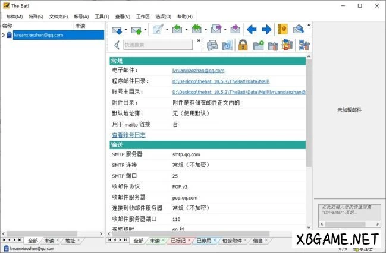Open the 工具(T) menu
This screenshot has width=386, height=253.
tap(102, 17)
